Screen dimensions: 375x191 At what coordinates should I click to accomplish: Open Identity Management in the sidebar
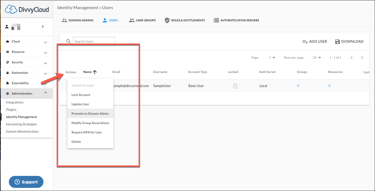pyautogui.click(x=22, y=117)
